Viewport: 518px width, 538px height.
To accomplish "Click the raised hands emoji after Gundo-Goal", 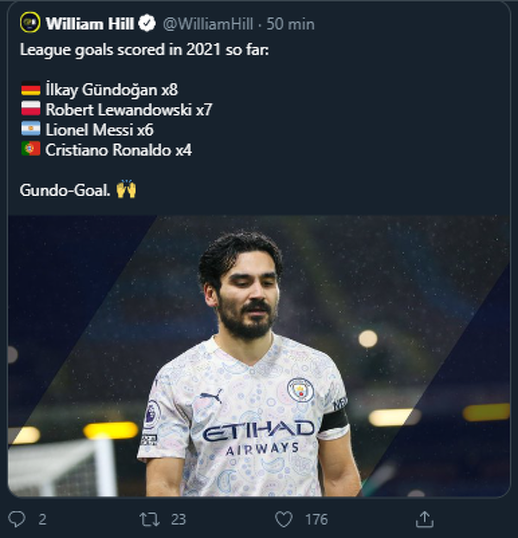I will 126,189.
